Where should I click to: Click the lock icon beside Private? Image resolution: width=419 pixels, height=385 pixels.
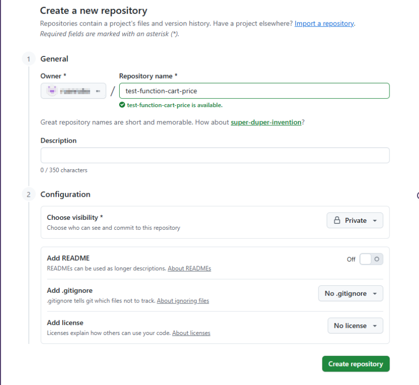337,220
